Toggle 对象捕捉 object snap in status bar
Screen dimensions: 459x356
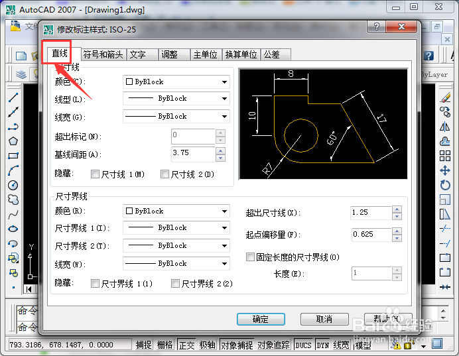click(x=237, y=345)
